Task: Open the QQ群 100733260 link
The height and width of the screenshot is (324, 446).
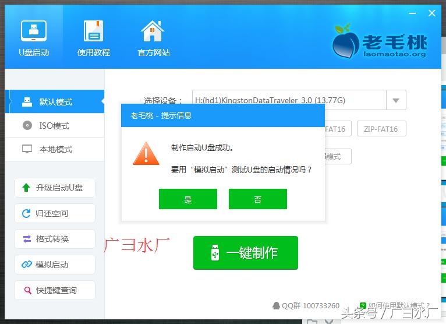Action: tap(306, 306)
